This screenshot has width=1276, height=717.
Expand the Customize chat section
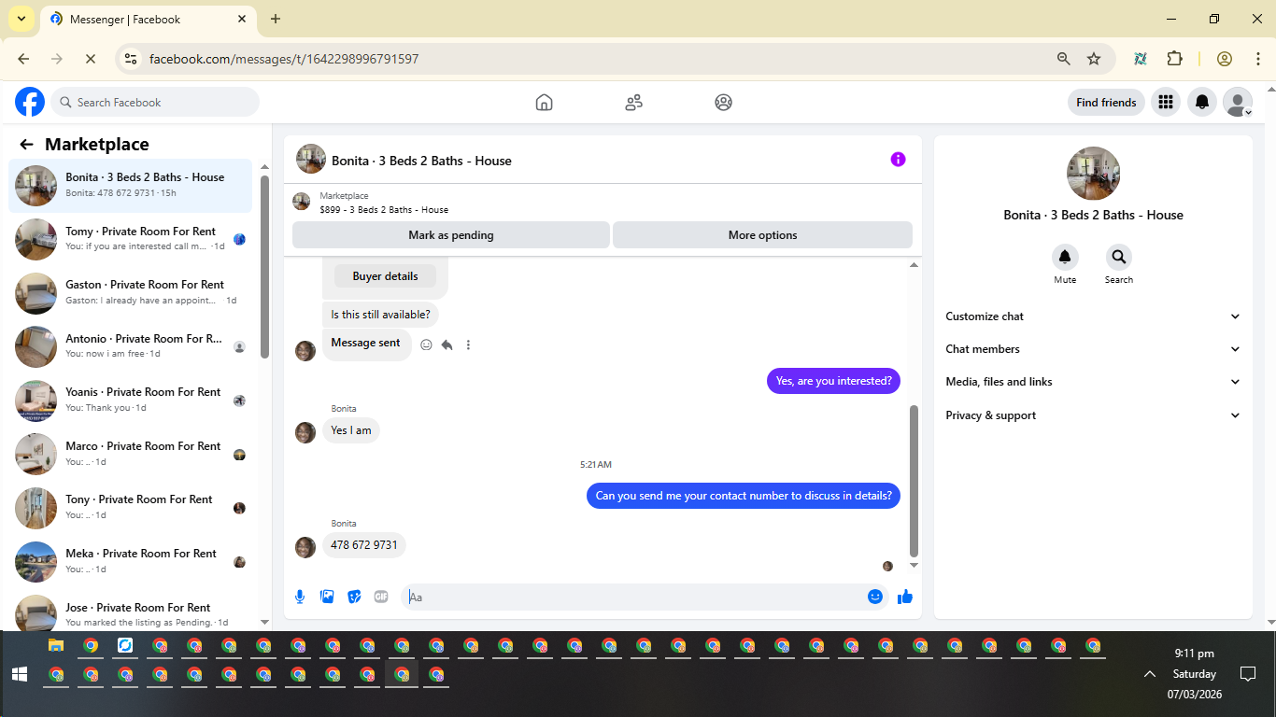click(x=1093, y=316)
